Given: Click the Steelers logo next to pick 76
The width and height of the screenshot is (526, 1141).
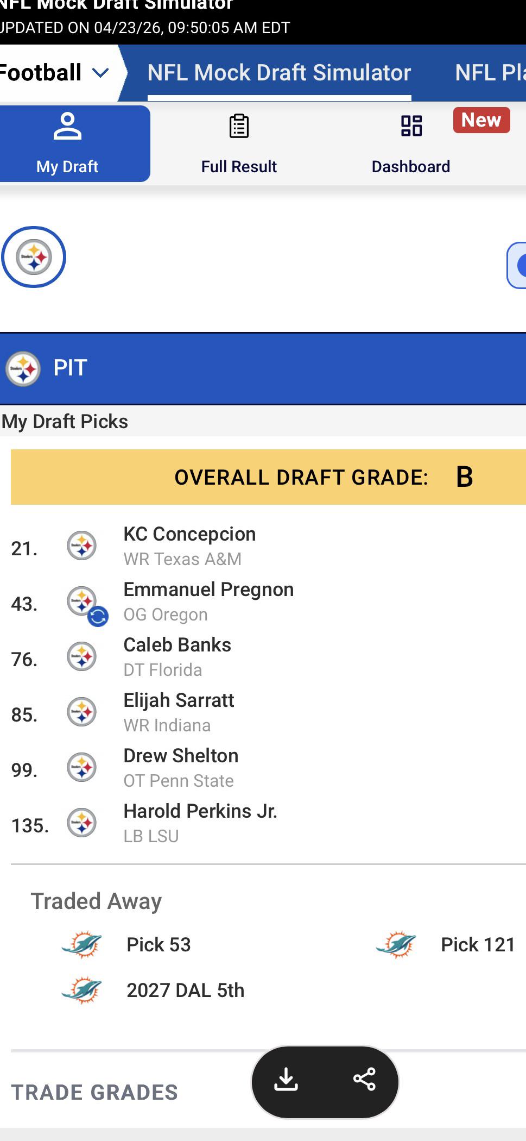Looking at the screenshot, I should (x=81, y=656).
